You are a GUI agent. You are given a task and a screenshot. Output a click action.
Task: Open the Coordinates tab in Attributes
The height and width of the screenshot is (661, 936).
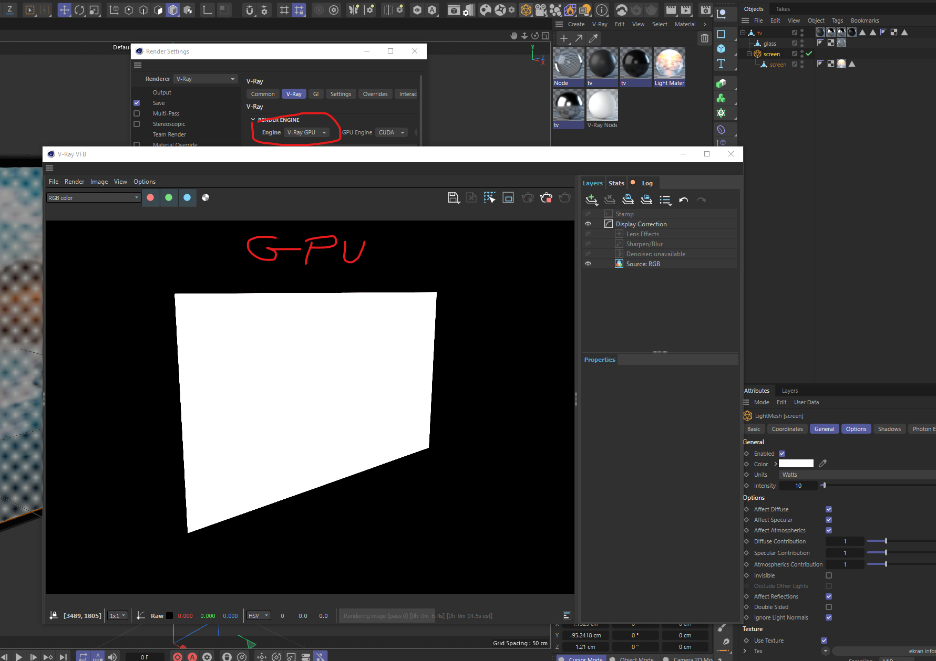pyautogui.click(x=787, y=429)
